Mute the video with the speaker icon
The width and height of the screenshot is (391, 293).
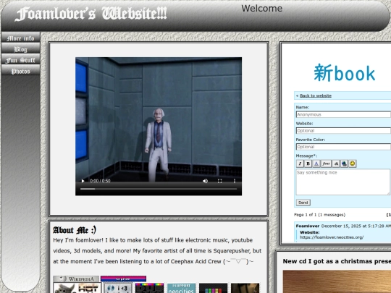point(205,181)
